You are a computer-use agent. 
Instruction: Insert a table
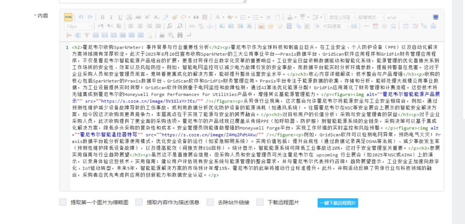click(406, 26)
